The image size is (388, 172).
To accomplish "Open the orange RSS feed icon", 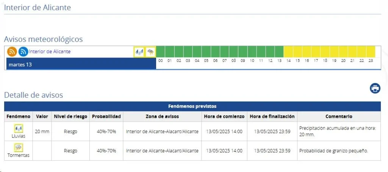I will point(12,52).
